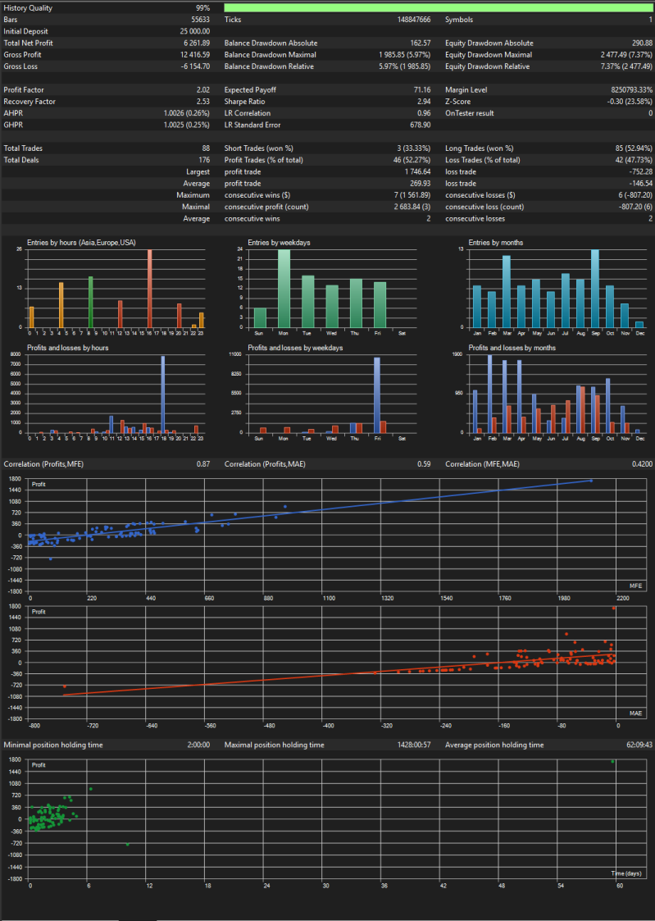Click the far-right blue outlier point on MFE chart
The height and width of the screenshot is (921, 655).
pos(590,481)
